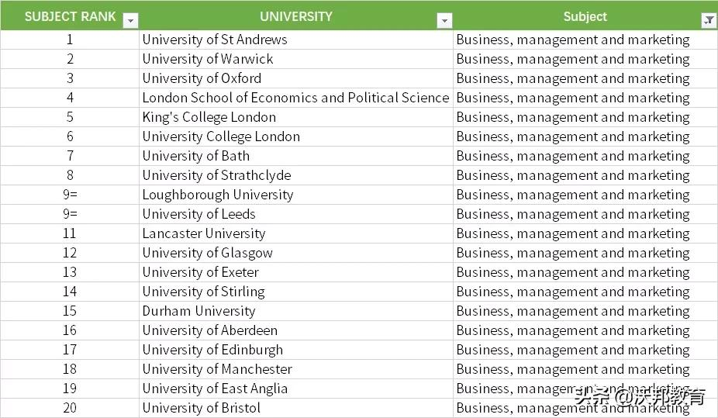This screenshot has width=718, height=418.
Task: Click the University College London cell
Action: pos(221,136)
